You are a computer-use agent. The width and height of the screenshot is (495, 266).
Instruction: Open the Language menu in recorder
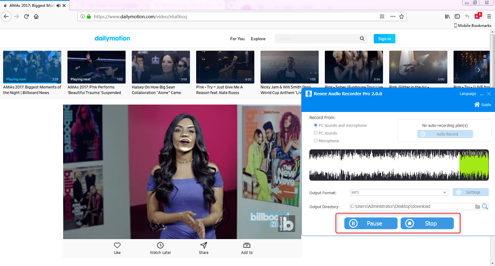click(x=467, y=94)
